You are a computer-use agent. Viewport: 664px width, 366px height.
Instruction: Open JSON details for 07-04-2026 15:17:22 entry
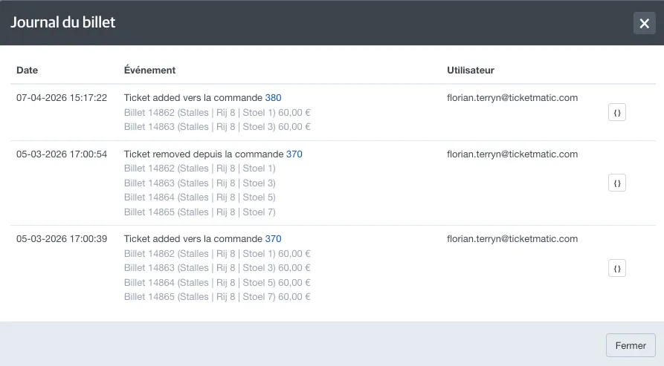pos(617,112)
